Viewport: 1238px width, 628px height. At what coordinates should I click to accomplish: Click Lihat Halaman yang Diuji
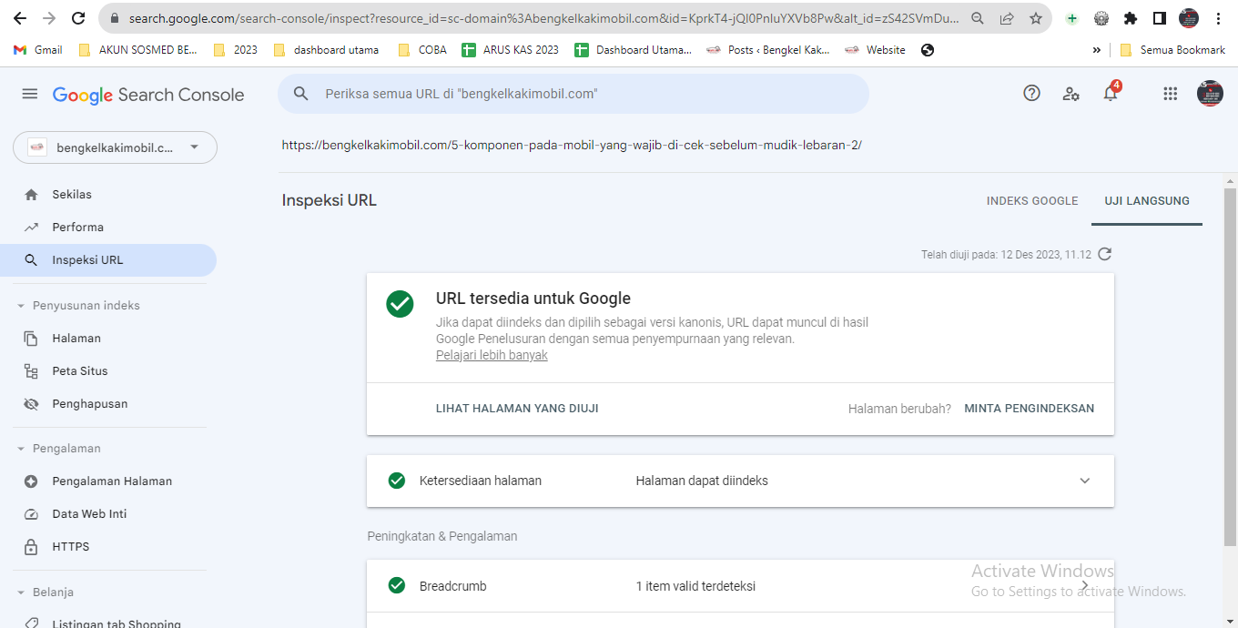(x=517, y=409)
